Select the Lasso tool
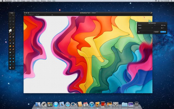This screenshot has height=109, width=174. pyautogui.click(x=10, y=21)
